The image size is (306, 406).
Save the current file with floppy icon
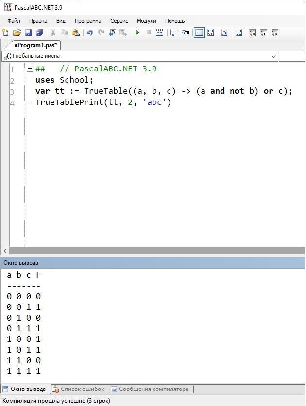click(x=28, y=33)
